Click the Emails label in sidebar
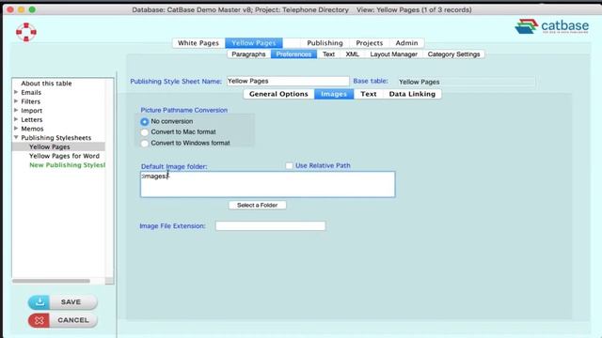602x338 pixels. pos(31,92)
